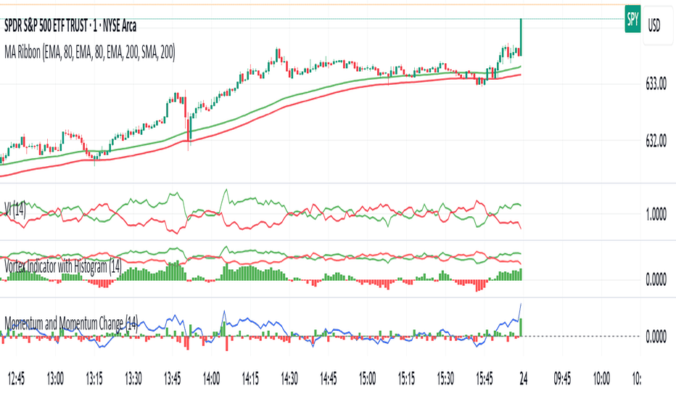The image size is (676, 399).
Task: Click the 1.0000 VI scale value
Action: (656, 215)
